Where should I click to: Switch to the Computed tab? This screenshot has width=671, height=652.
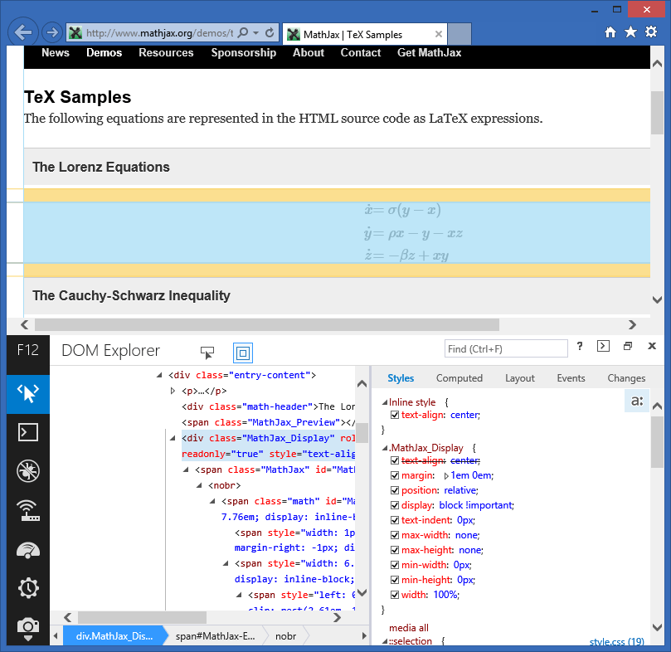[459, 377]
